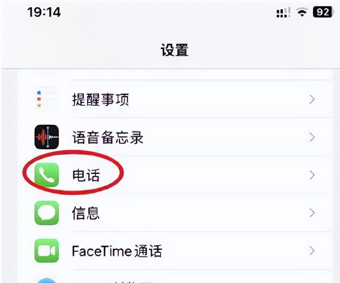
Task: Open the 提醒事项 row chevron
Action: 312,99
